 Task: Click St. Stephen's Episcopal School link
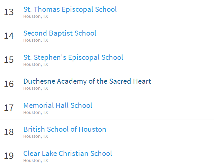pyautogui.click(x=73, y=57)
